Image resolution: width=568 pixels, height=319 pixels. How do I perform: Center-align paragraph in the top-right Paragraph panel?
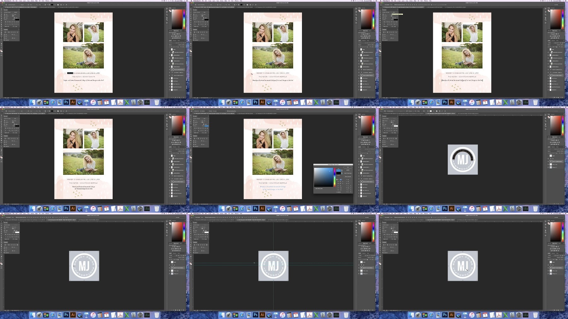click(x=386, y=32)
